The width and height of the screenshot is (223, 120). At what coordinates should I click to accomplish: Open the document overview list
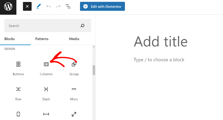pos(68,7)
